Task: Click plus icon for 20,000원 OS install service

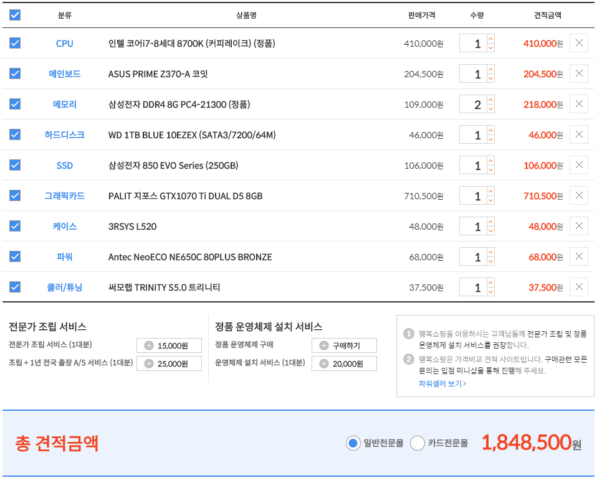Action: coord(323,363)
